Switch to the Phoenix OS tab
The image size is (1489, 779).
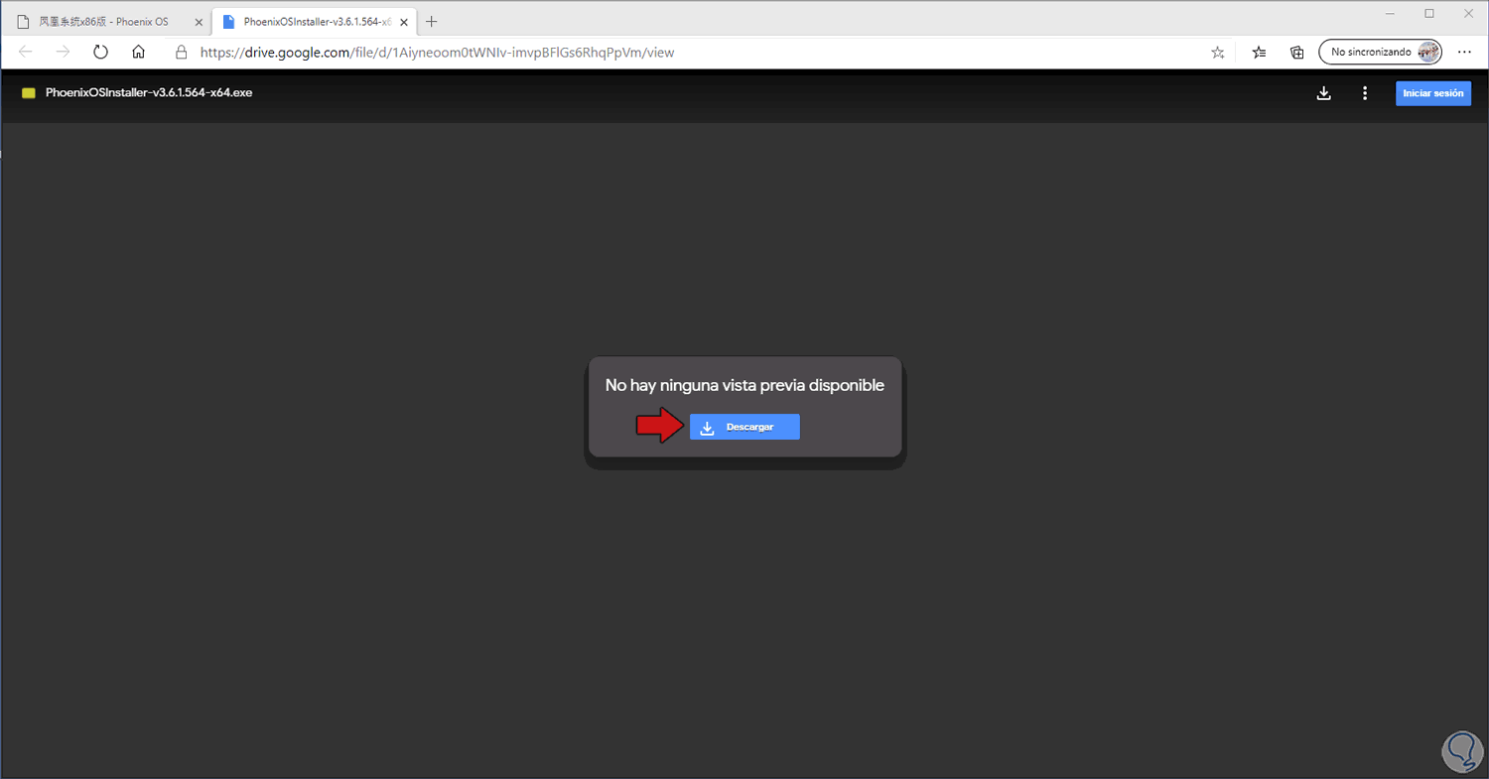(107, 22)
